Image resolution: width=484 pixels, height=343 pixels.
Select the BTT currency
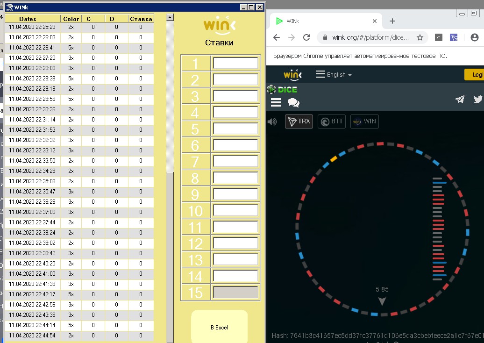point(332,121)
